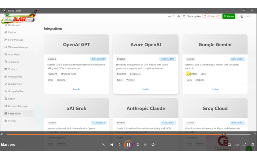Click Enable under OpenAI GPT
This screenshot has height=159, width=257.
pyautogui.click(x=76, y=89)
